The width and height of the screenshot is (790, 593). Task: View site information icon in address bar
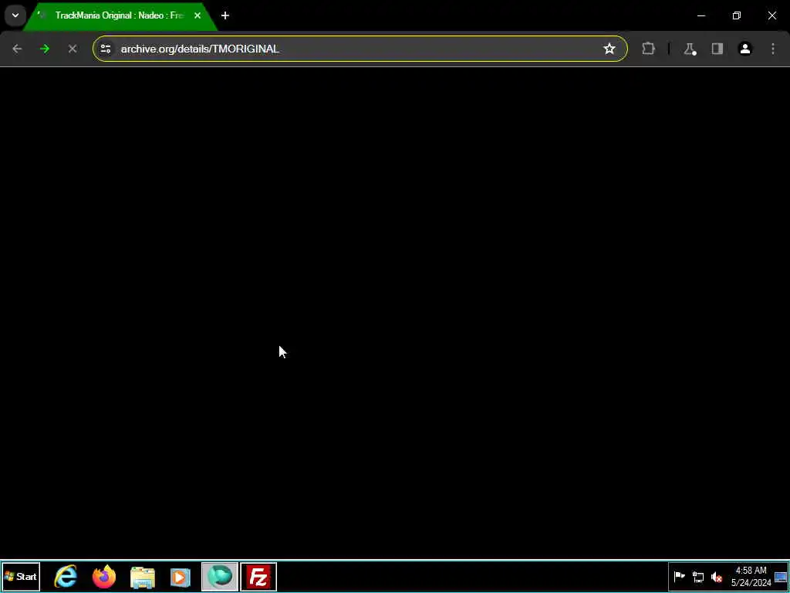click(105, 49)
